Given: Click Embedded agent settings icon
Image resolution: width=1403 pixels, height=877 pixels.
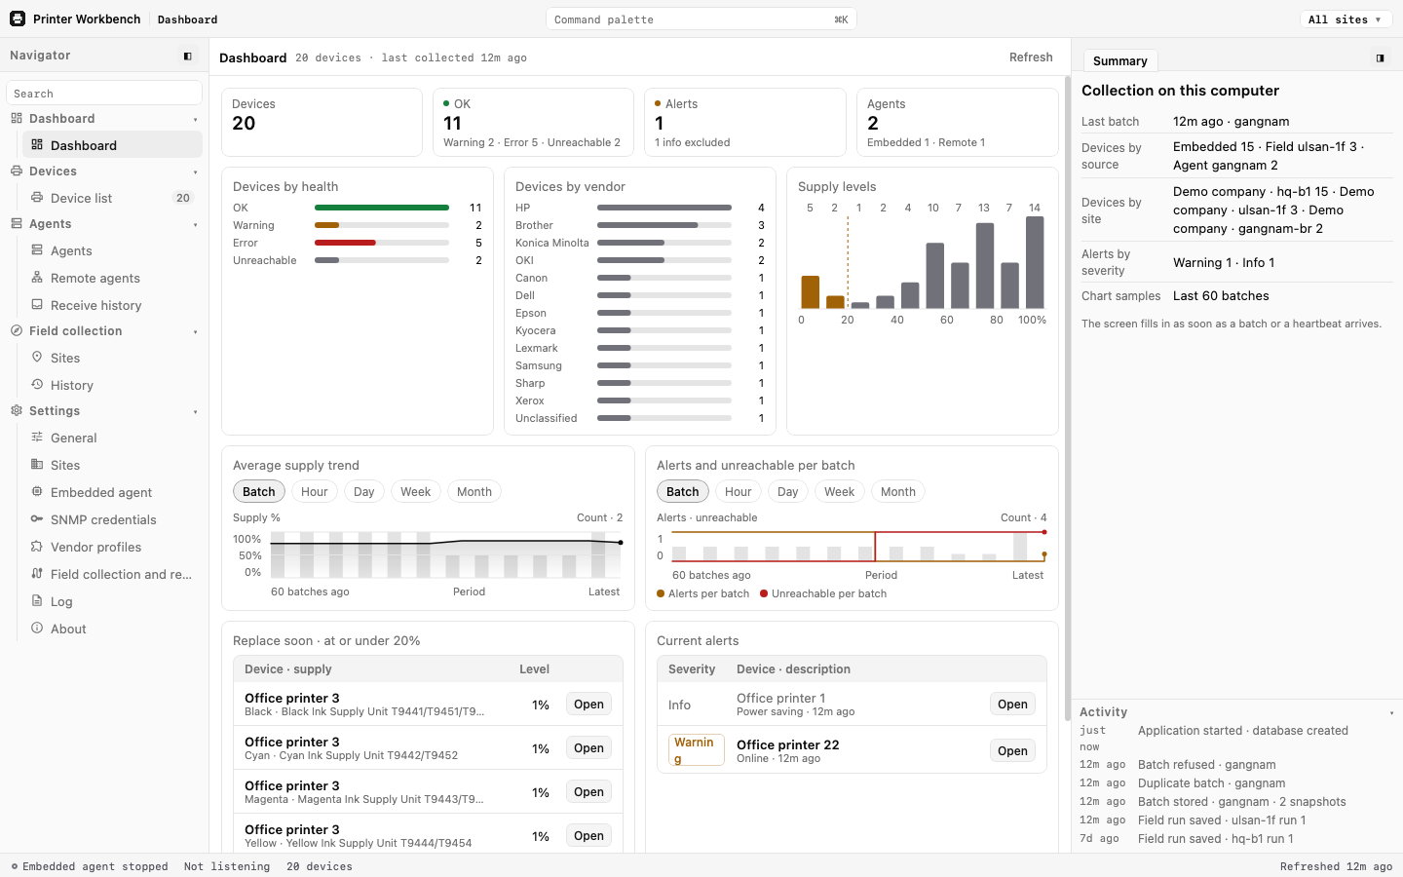Looking at the screenshot, I should point(37,492).
